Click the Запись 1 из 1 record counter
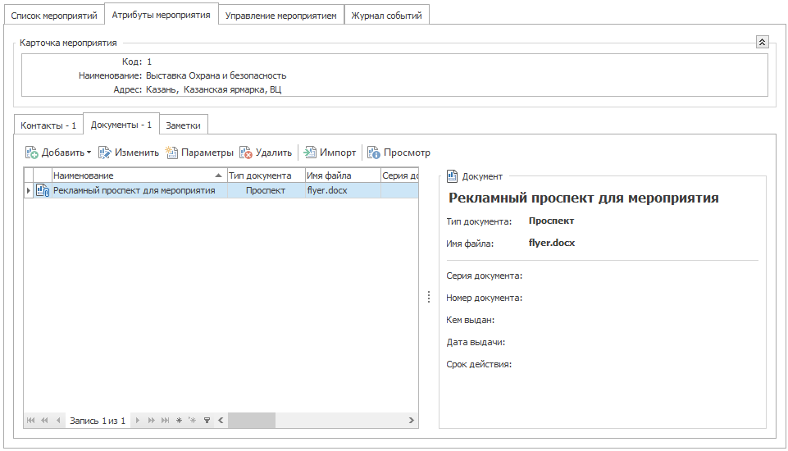 click(x=98, y=421)
